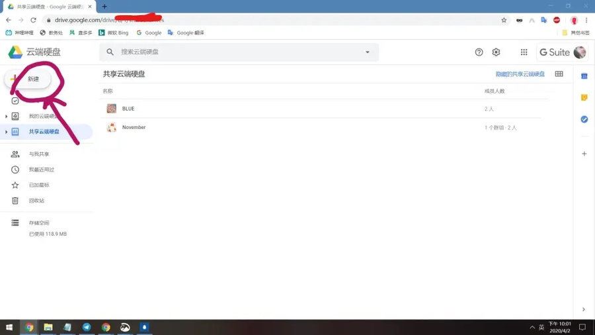Switch to grid layout view
The height and width of the screenshot is (335, 595).
[x=559, y=74]
